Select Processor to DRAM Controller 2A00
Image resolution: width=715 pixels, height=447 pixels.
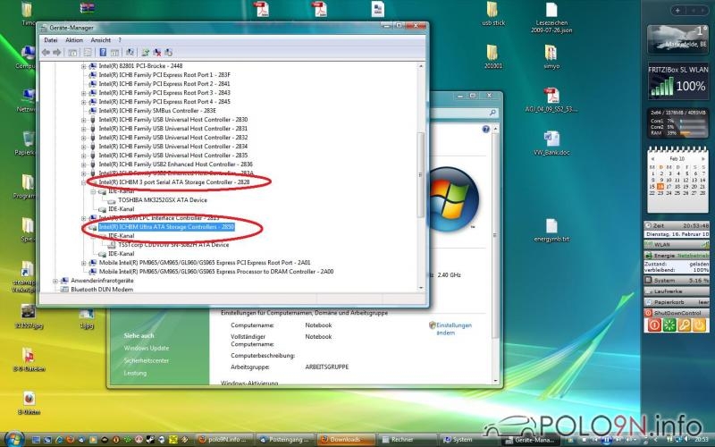point(216,272)
